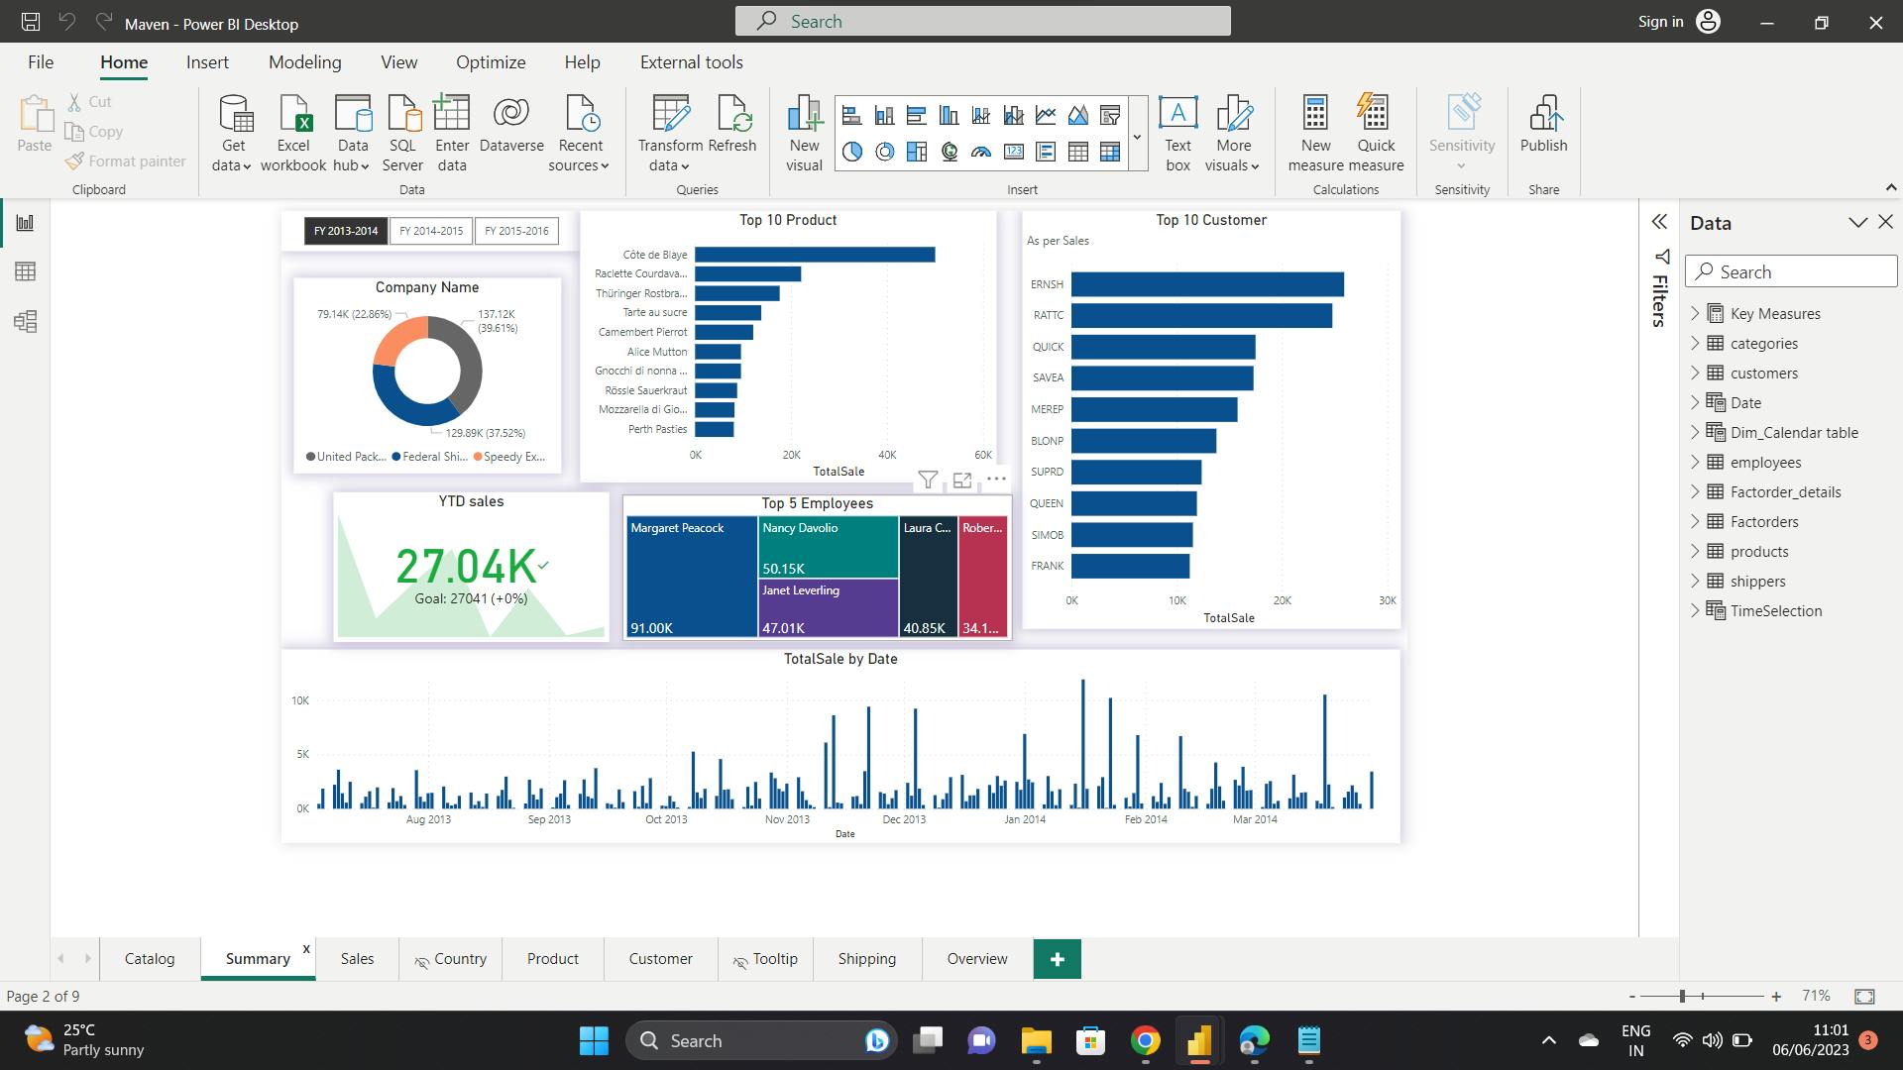
Task: Open the View ribbon tab
Action: pos(398,61)
